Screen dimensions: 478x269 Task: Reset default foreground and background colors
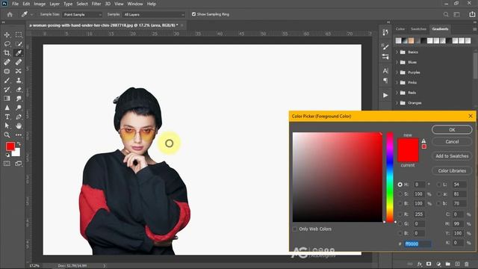[x=7, y=155]
